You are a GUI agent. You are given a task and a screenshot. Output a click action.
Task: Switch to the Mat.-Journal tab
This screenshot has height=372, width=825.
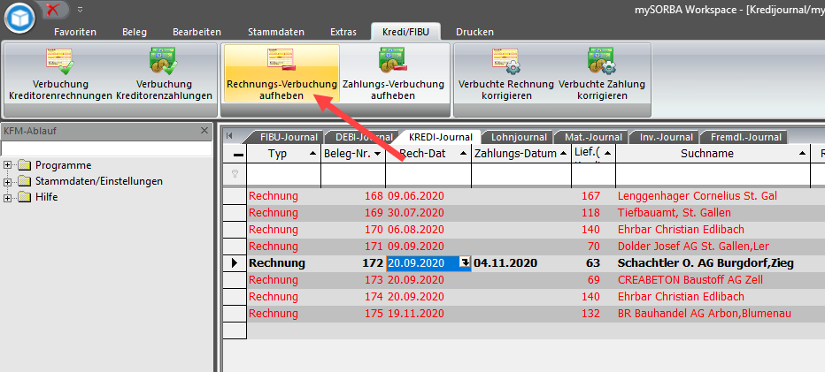tap(593, 137)
